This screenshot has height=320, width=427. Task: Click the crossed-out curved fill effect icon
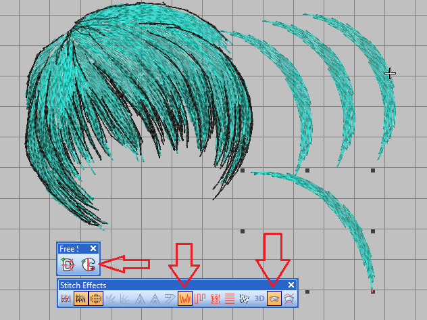[289, 299]
